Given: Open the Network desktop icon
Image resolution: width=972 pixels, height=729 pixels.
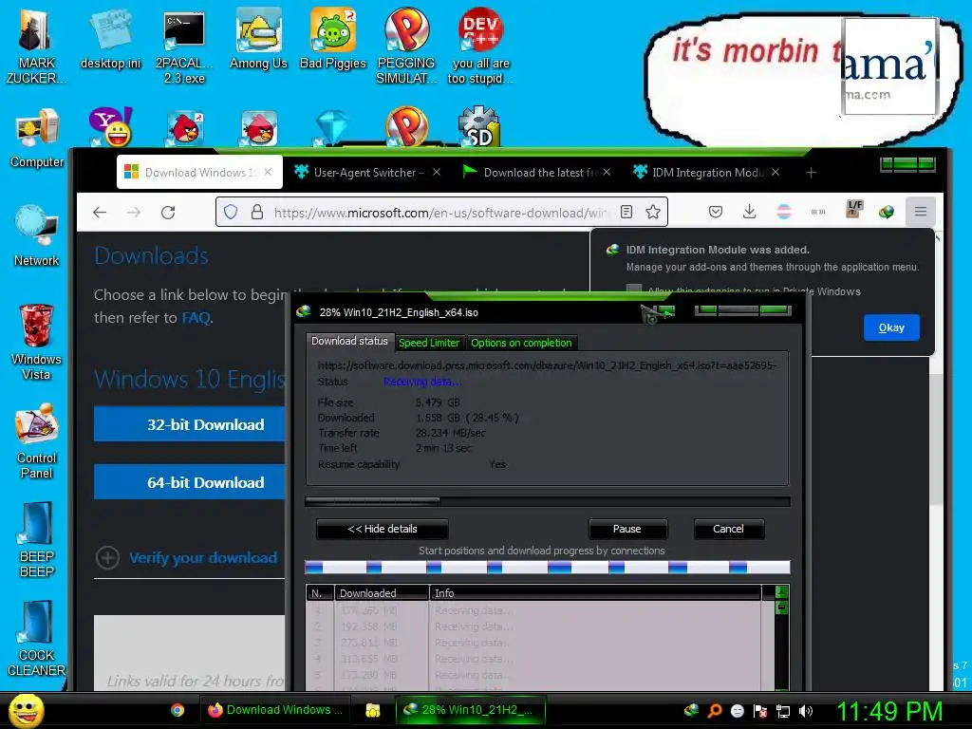Looking at the screenshot, I should pos(37,235).
